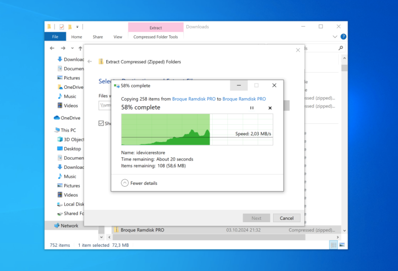398x271 pixels.
Task: Click the search magnifier icon
Action: click(x=341, y=48)
